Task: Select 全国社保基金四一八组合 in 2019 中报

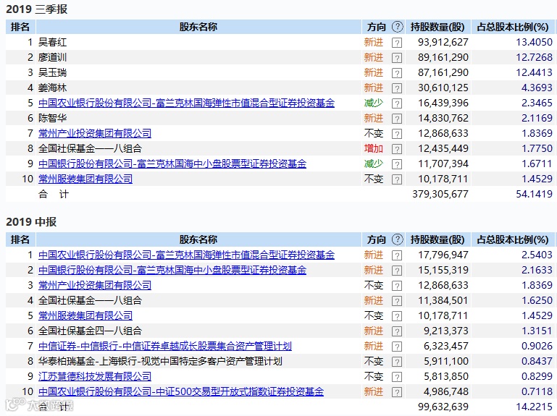Action: pyautogui.click(x=91, y=331)
